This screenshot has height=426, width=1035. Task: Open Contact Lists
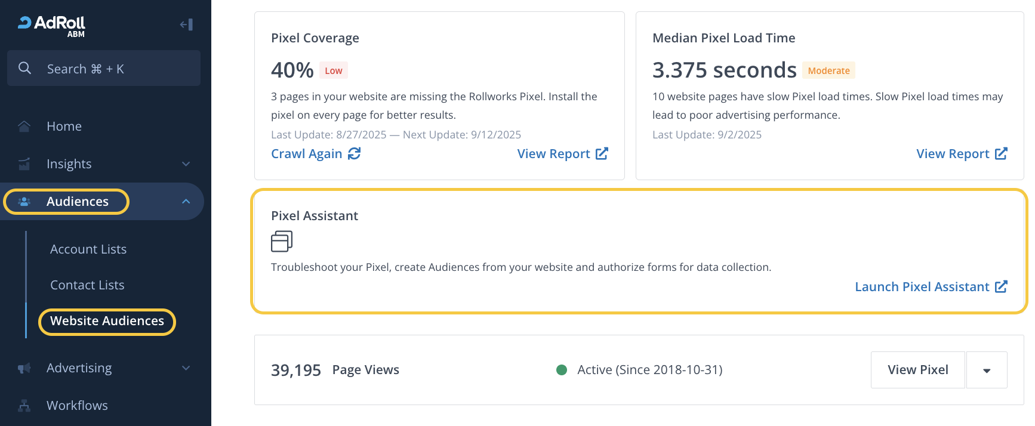[87, 285]
